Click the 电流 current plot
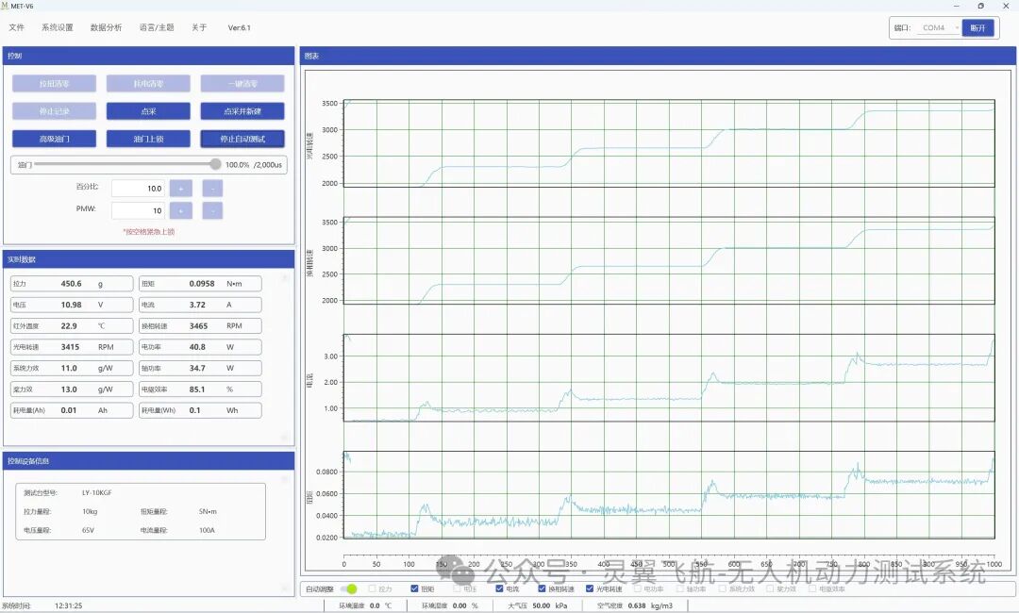The height and width of the screenshot is (613, 1019). coord(669,377)
